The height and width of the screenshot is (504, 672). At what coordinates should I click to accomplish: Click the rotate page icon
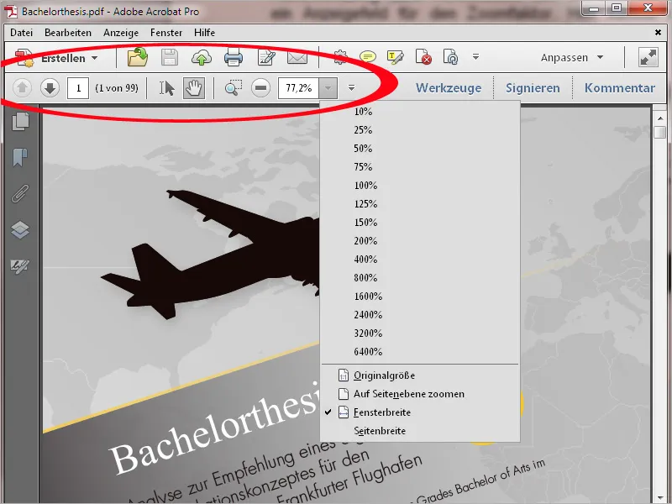(451, 57)
